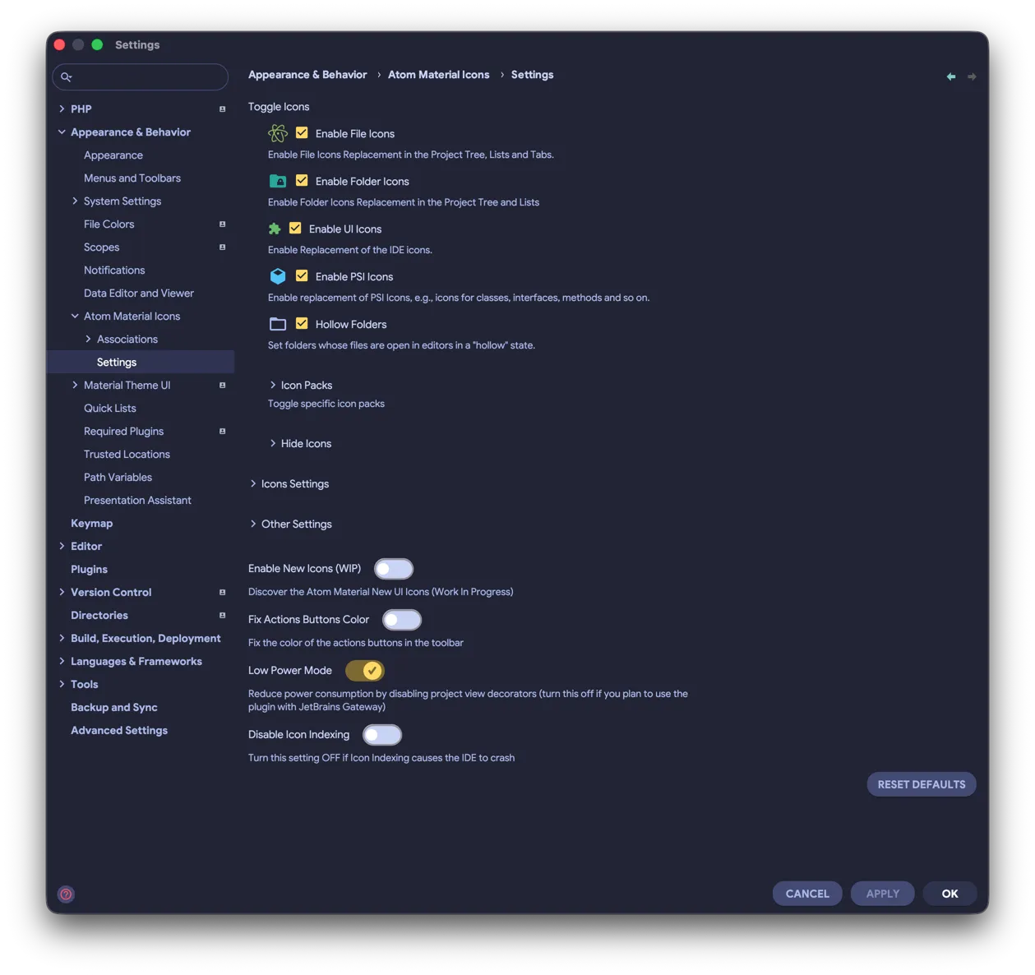
Task: Click the Apply button
Action: point(883,894)
